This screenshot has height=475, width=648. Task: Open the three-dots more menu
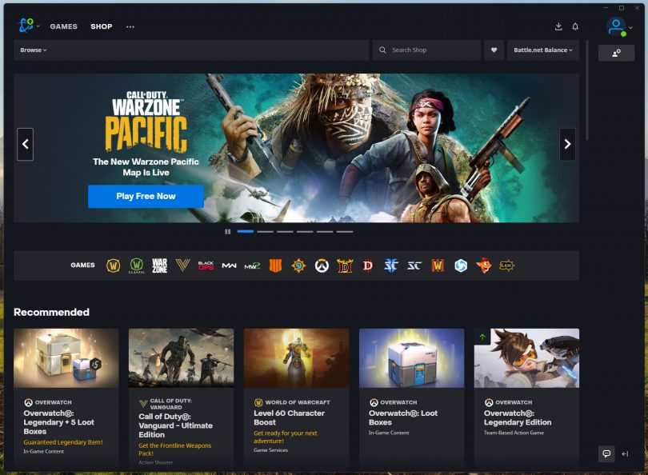click(130, 26)
